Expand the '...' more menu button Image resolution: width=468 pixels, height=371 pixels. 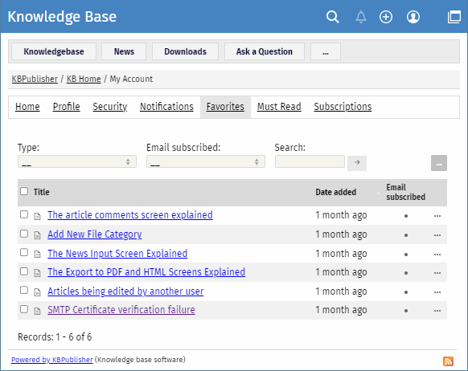click(326, 51)
